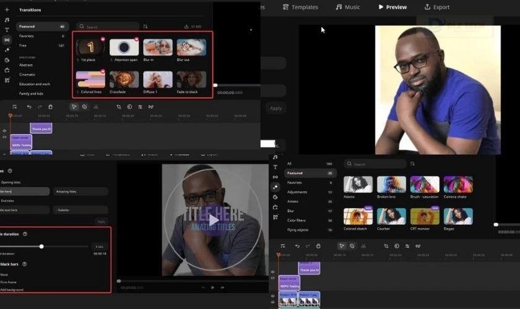520x309 pixels.
Task: Select the pointer tool in effects panel timeline toolbar
Action: [342, 246]
